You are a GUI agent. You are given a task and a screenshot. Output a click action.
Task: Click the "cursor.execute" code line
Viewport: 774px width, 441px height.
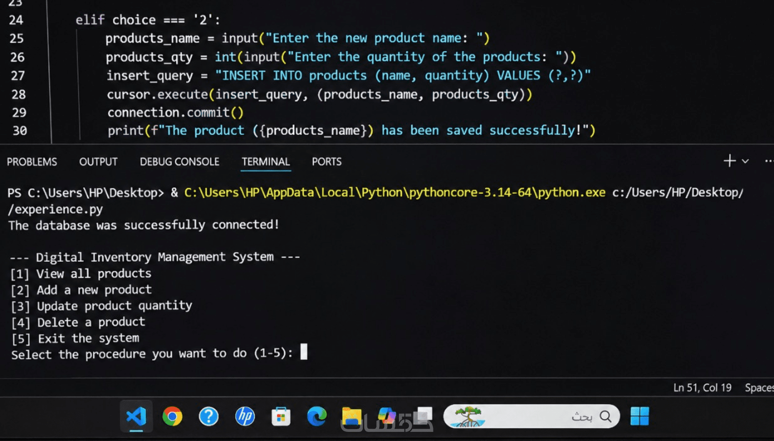click(320, 94)
